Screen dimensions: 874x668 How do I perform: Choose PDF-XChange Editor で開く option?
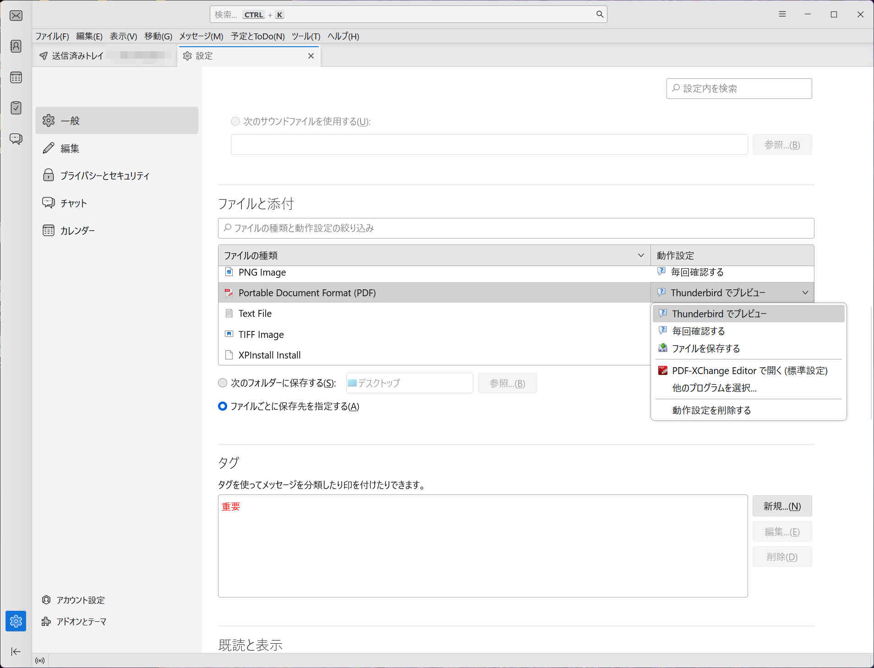pos(749,370)
